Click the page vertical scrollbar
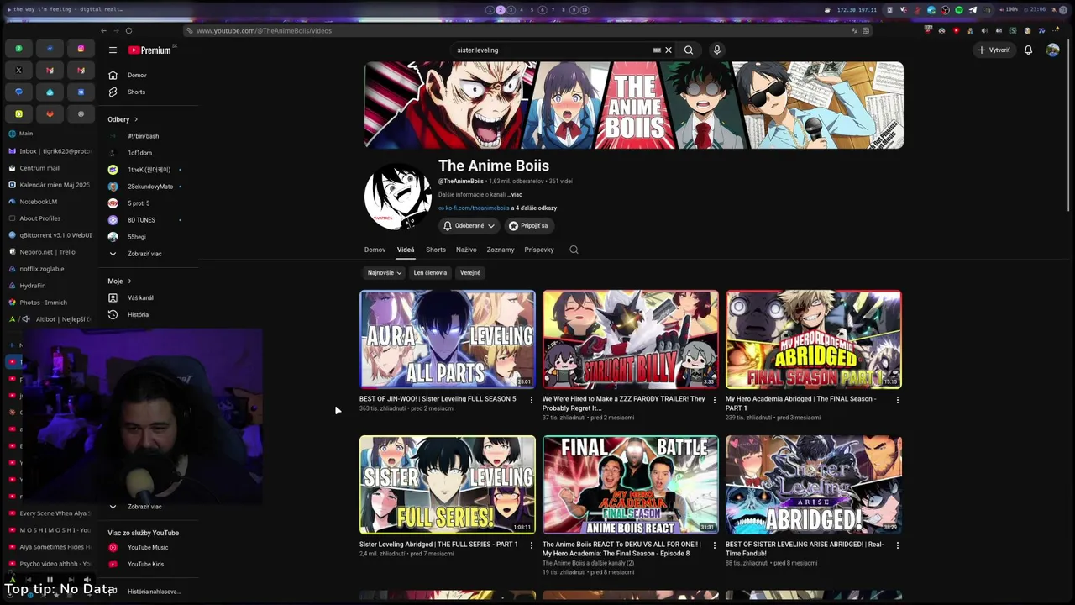 point(1069,126)
